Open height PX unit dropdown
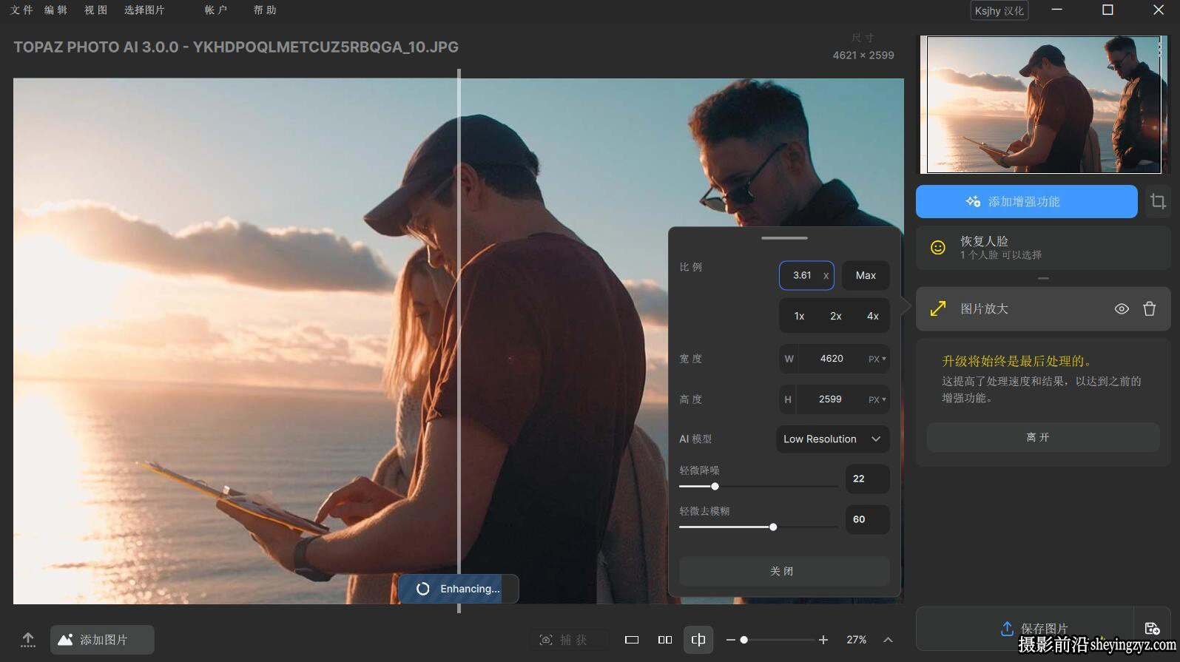 (x=877, y=399)
